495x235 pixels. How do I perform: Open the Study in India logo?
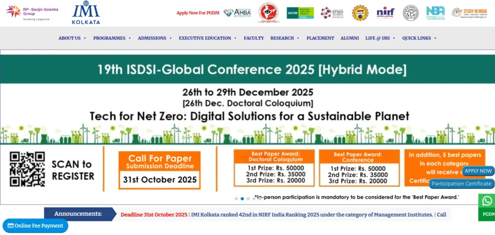[469, 13]
